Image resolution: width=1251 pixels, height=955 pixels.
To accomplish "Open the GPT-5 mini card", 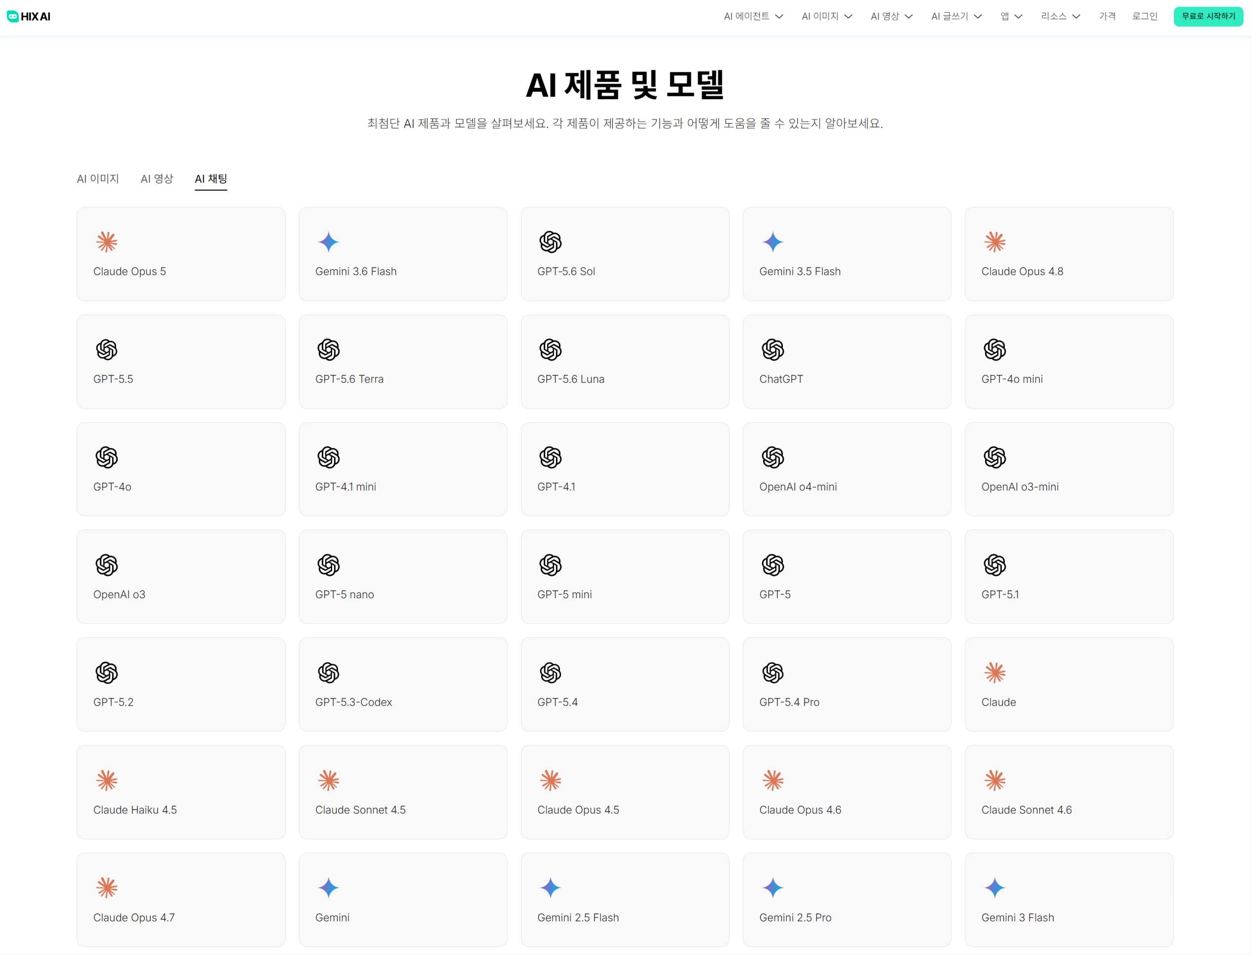I will [x=625, y=577].
